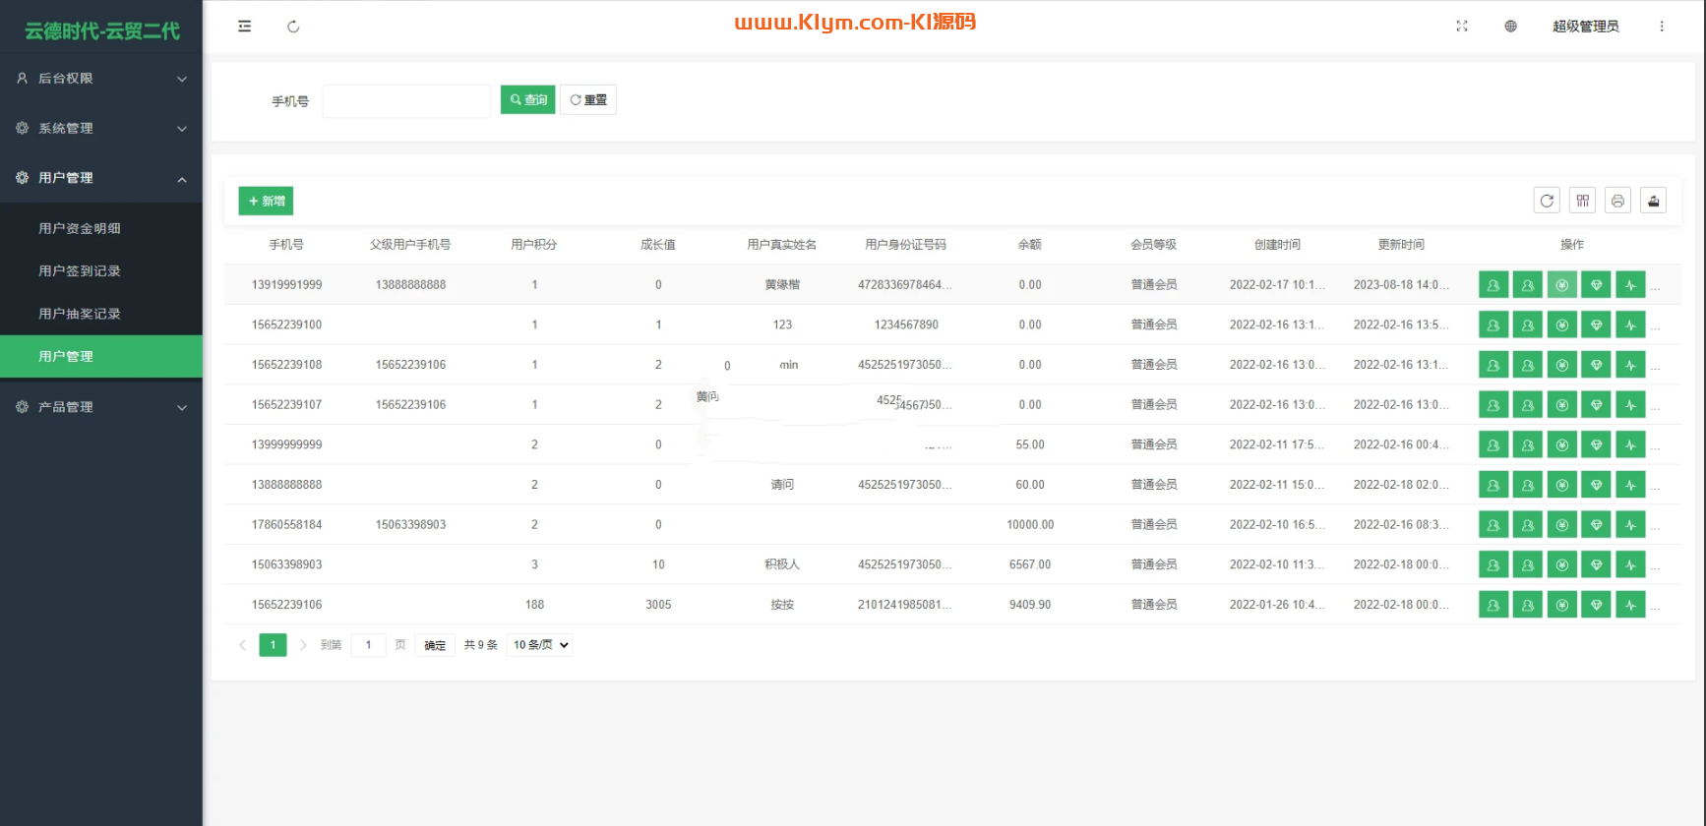1706x826 pixels.
Task: Click the yen icon for user 17860558184
Action: (x=1562, y=525)
